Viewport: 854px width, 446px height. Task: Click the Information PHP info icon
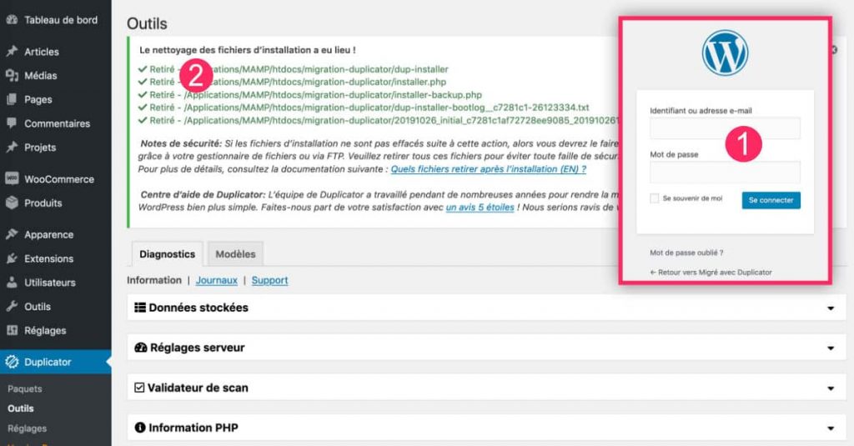click(x=140, y=428)
